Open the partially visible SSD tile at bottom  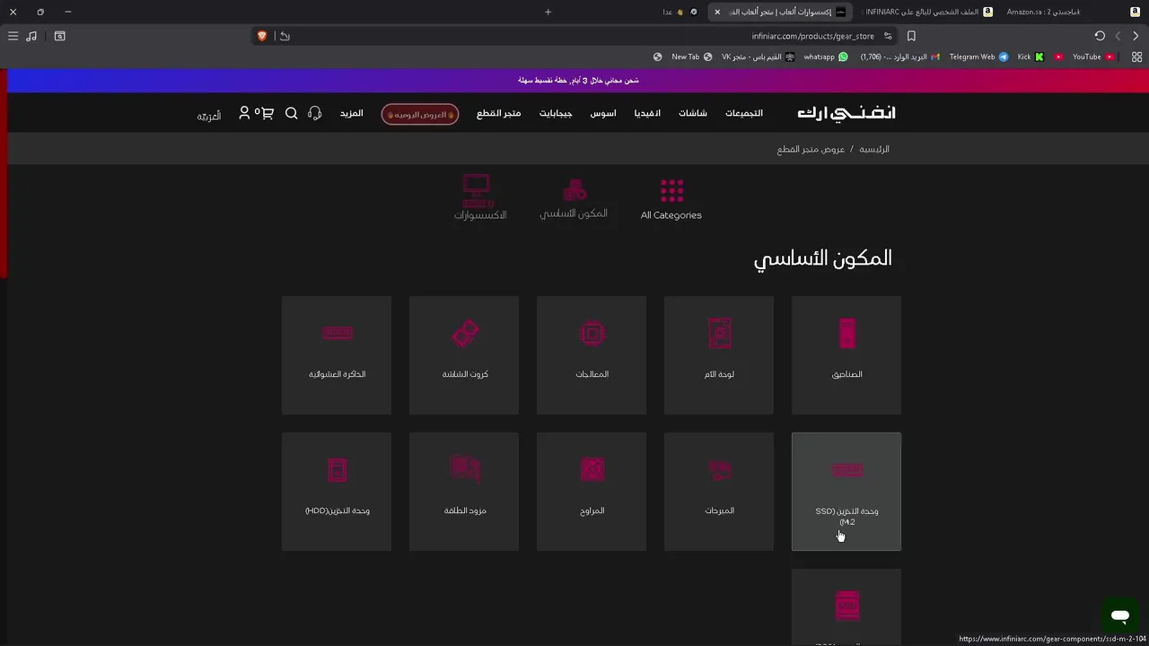coord(846,607)
